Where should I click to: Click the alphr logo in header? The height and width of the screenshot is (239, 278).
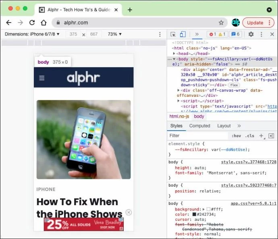point(83,78)
